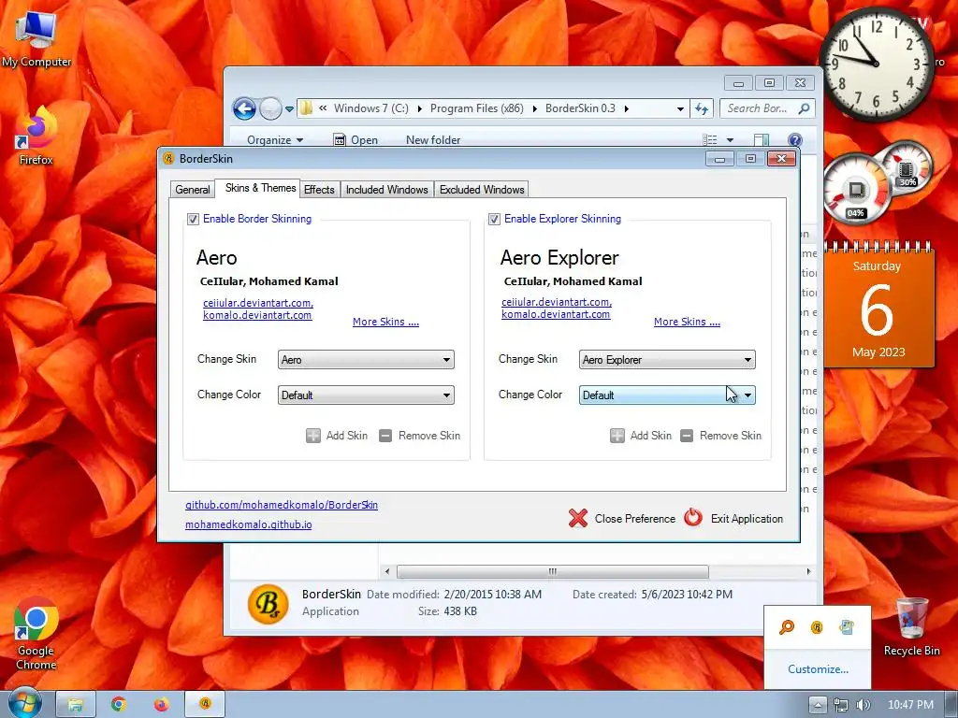Open komalo.deviantart.com link under Aero Explorer
The height and width of the screenshot is (718, 958).
[x=556, y=314]
